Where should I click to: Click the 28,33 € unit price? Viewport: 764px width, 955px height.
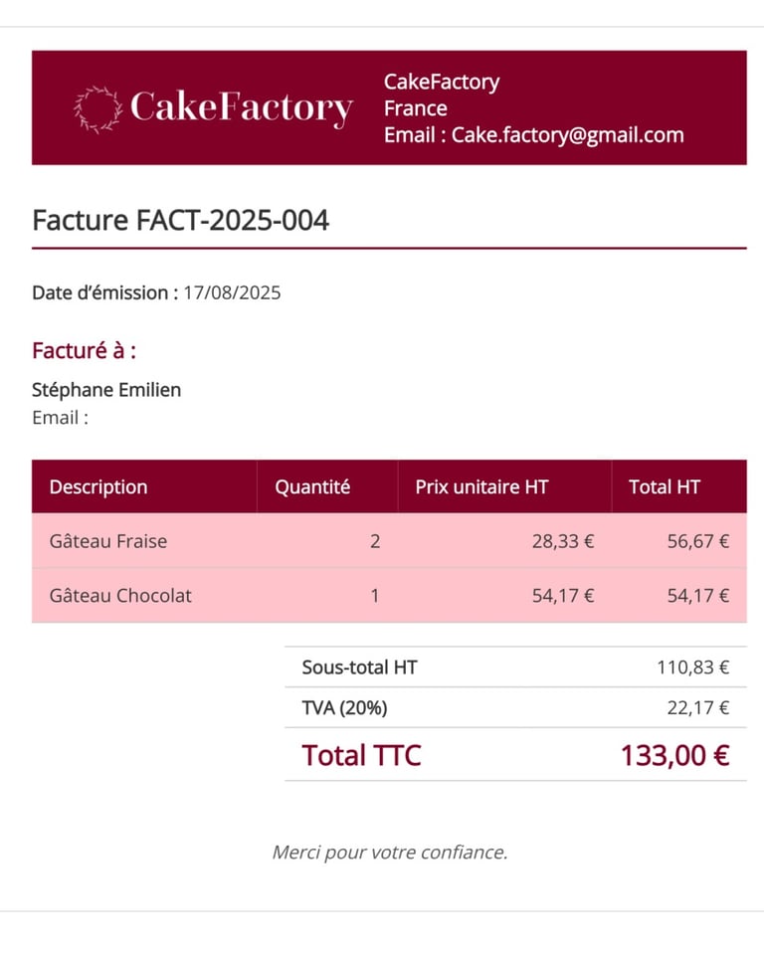pyautogui.click(x=562, y=541)
